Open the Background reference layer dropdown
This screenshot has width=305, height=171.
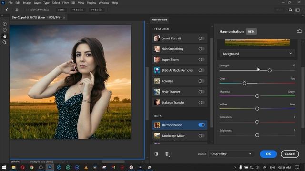coord(257,54)
